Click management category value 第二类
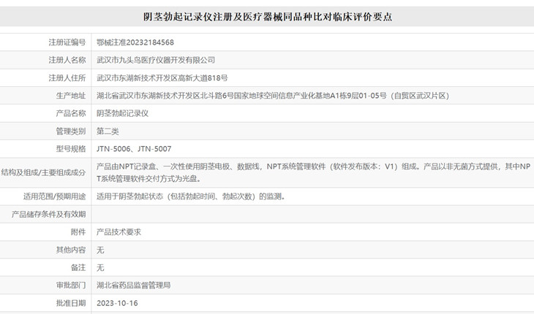The width and height of the screenshot is (534, 314). [108, 131]
